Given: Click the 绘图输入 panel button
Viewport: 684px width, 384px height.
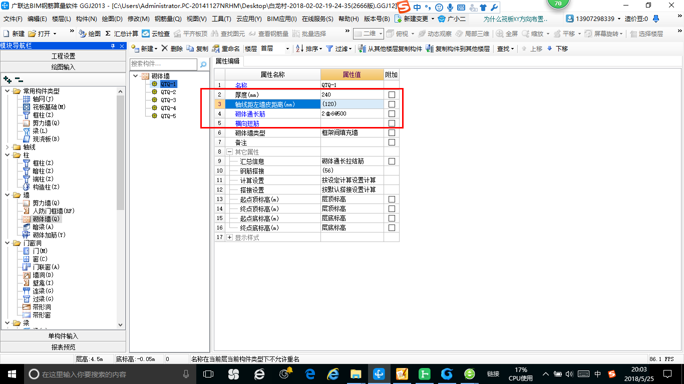Looking at the screenshot, I should 63,66.
